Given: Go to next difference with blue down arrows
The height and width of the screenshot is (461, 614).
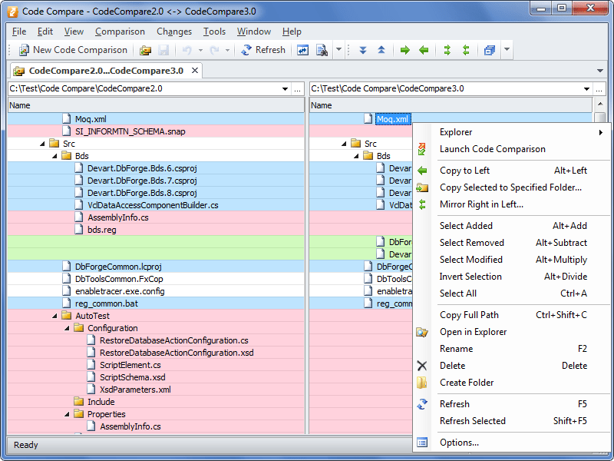Looking at the screenshot, I should coord(363,50).
